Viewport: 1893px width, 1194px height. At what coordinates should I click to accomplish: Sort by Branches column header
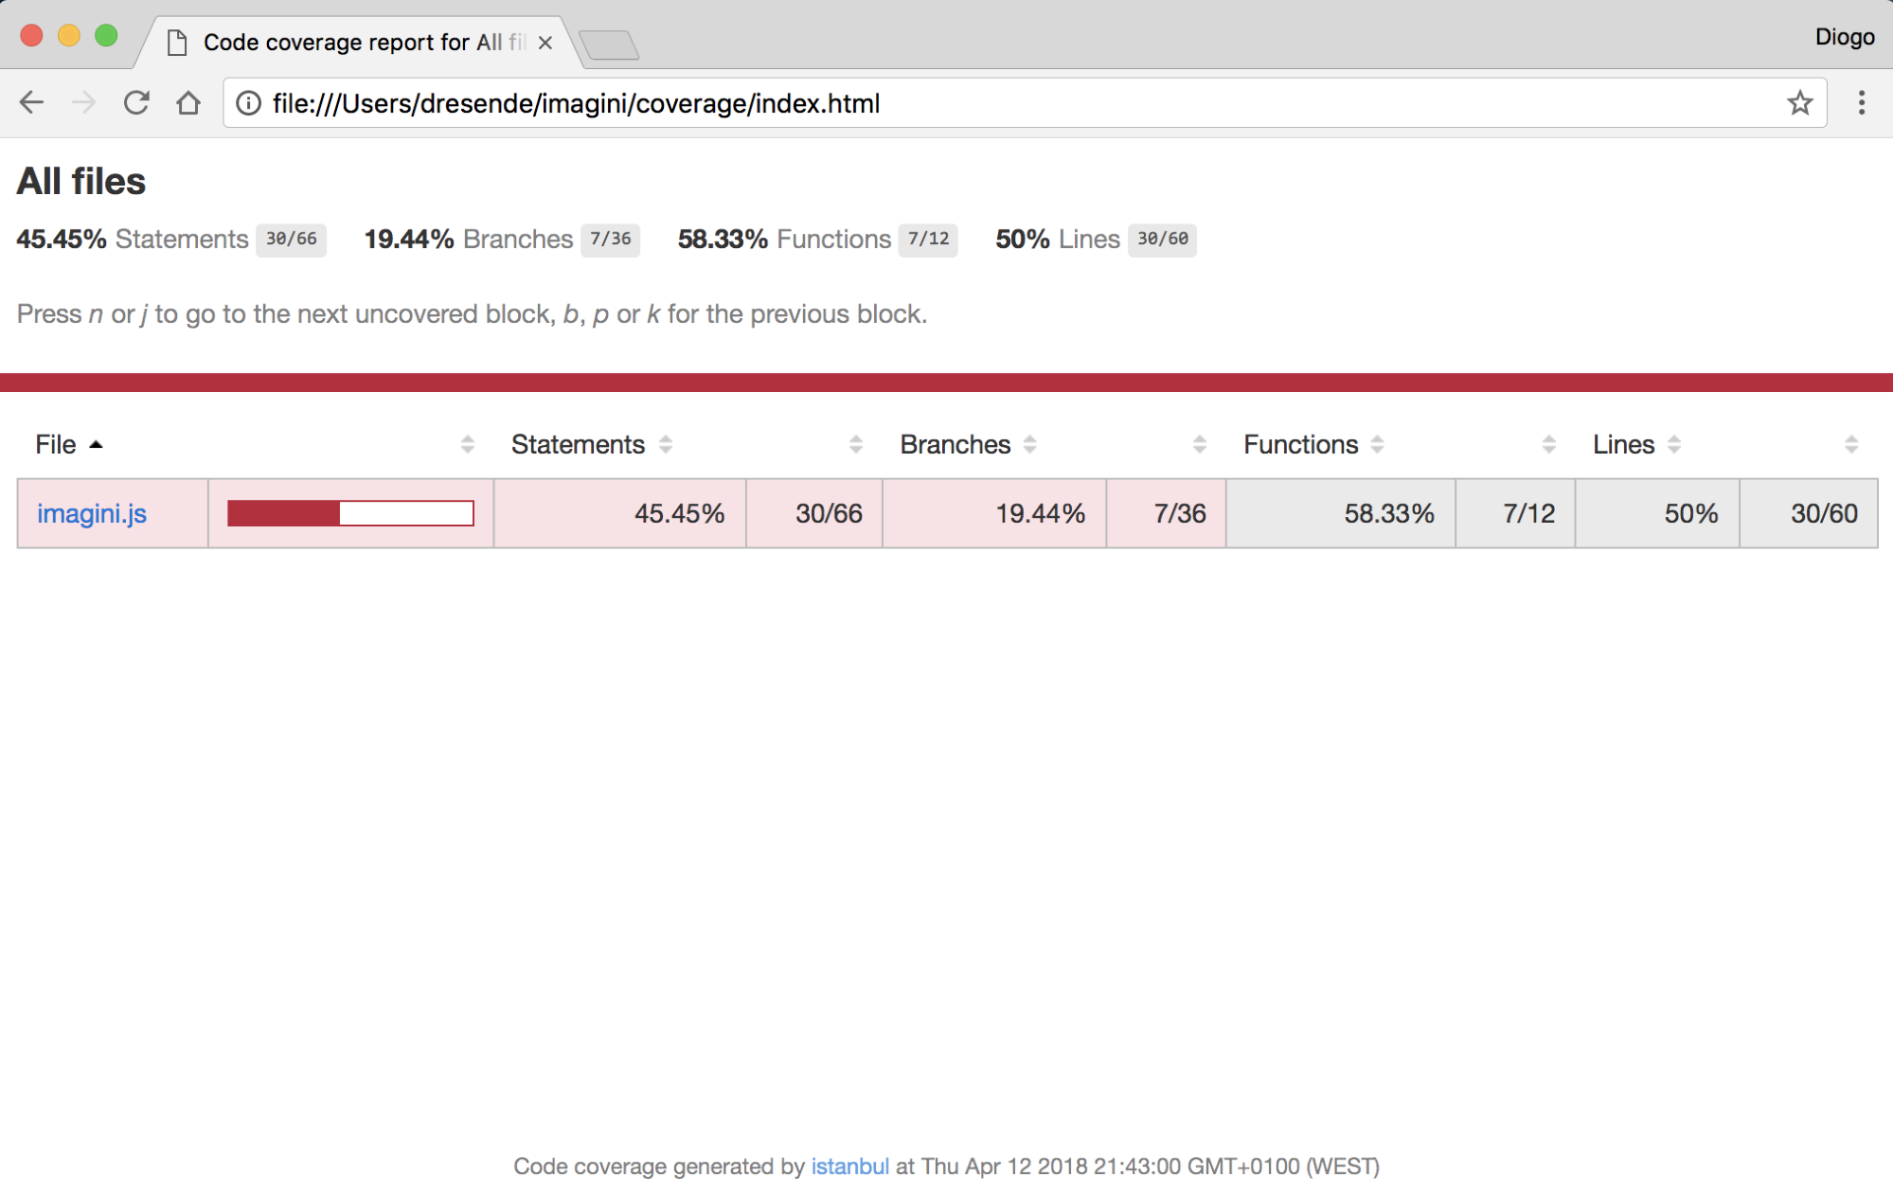(x=955, y=444)
